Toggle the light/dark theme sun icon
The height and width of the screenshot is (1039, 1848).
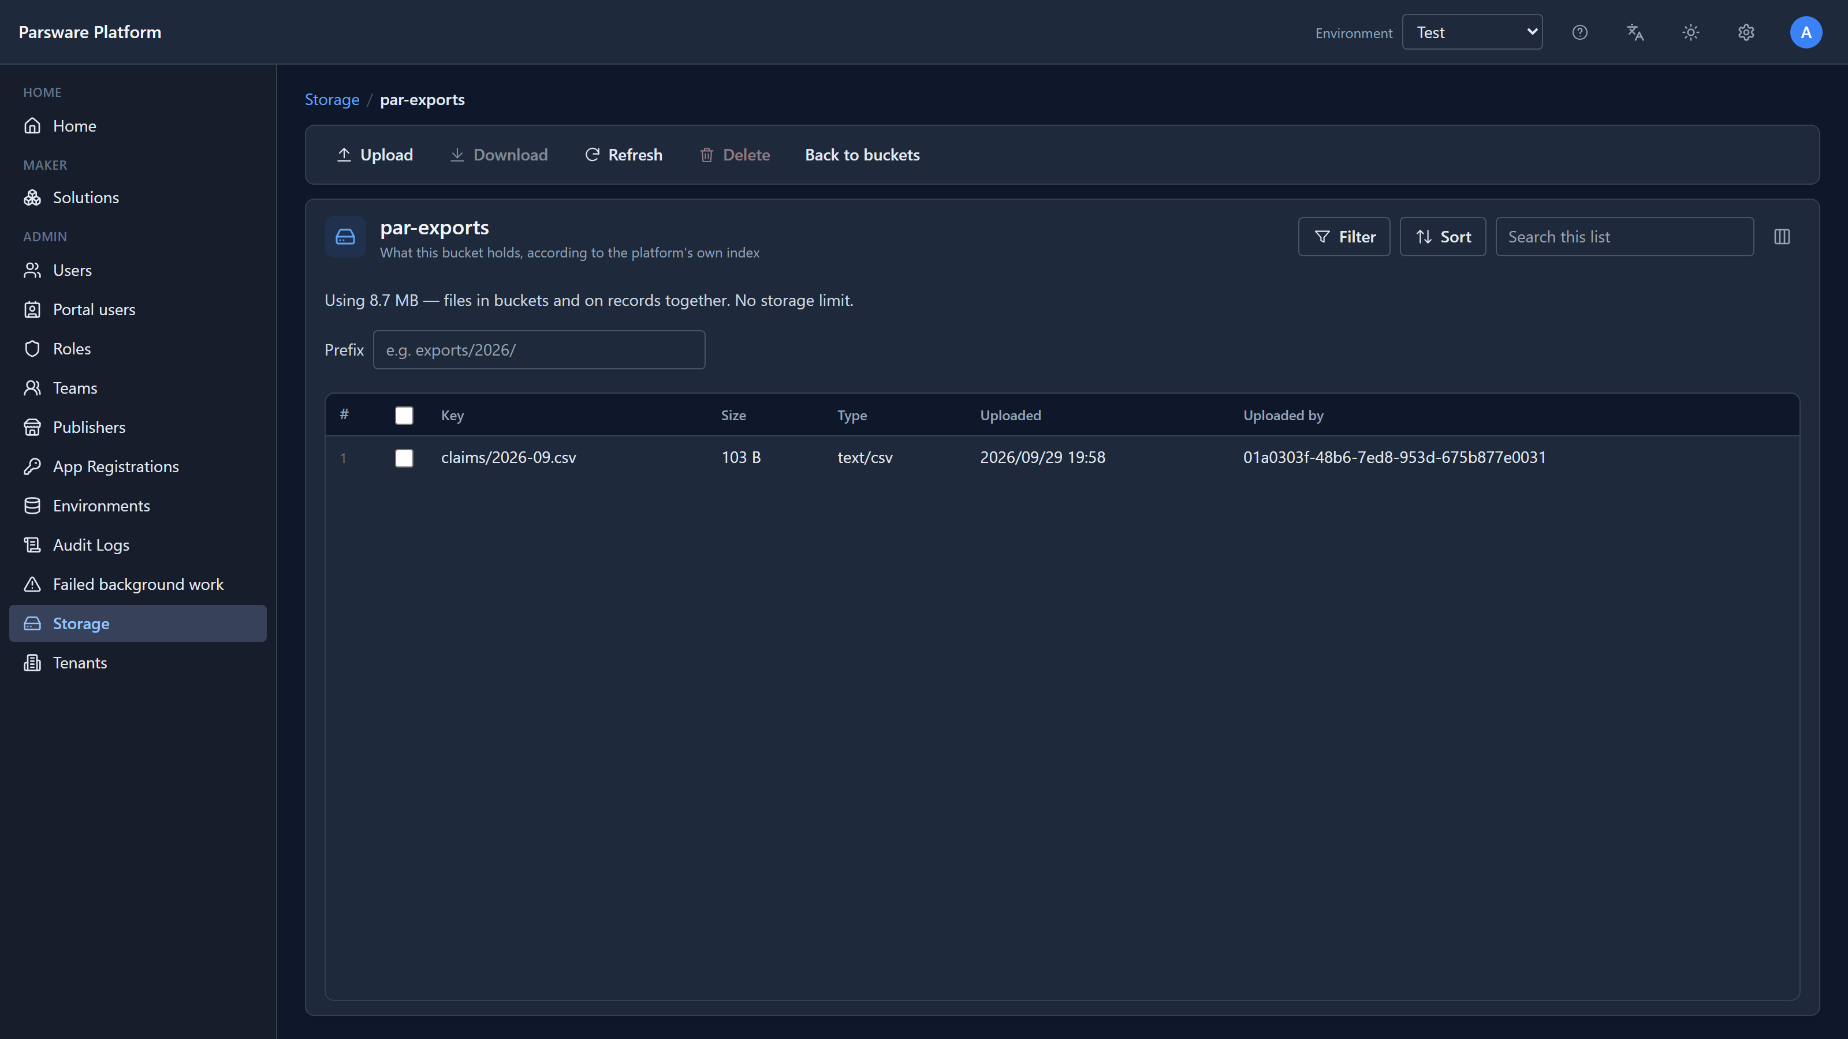1691,32
